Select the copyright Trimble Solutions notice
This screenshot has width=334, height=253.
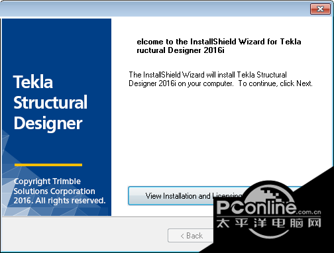click(59, 191)
